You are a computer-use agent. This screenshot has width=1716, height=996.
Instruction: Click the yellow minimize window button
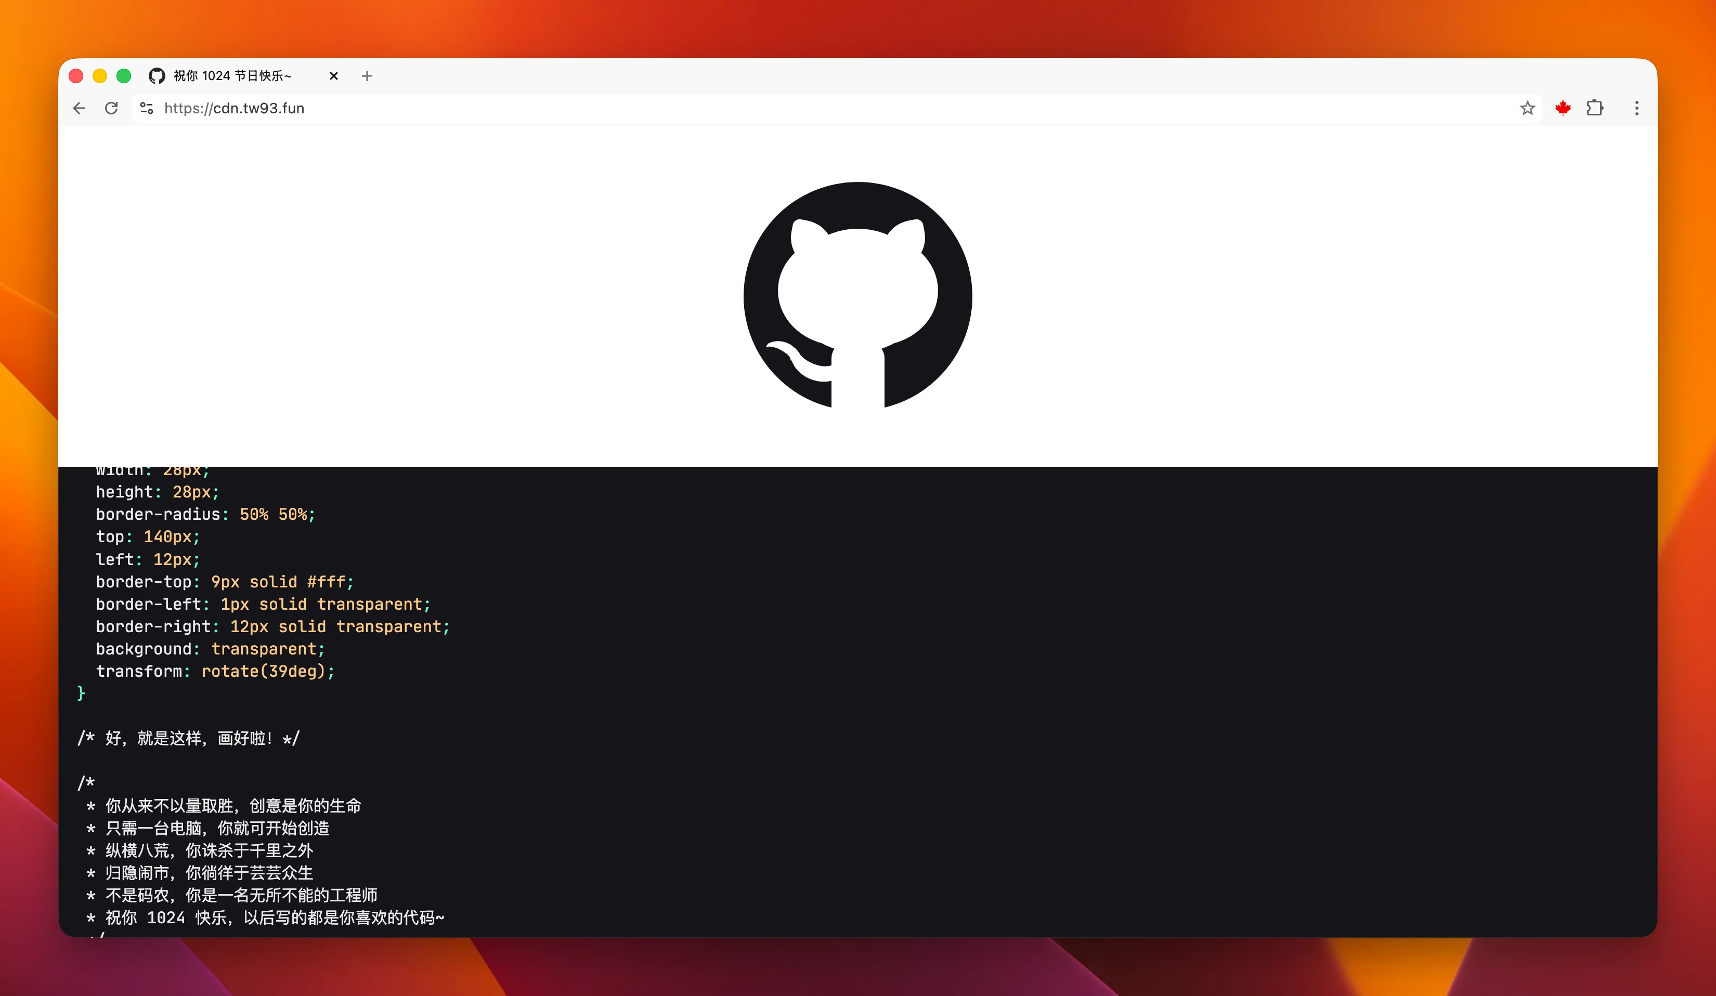point(100,75)
